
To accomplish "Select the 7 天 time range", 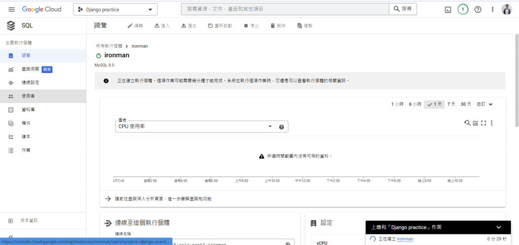I will 451,104.
